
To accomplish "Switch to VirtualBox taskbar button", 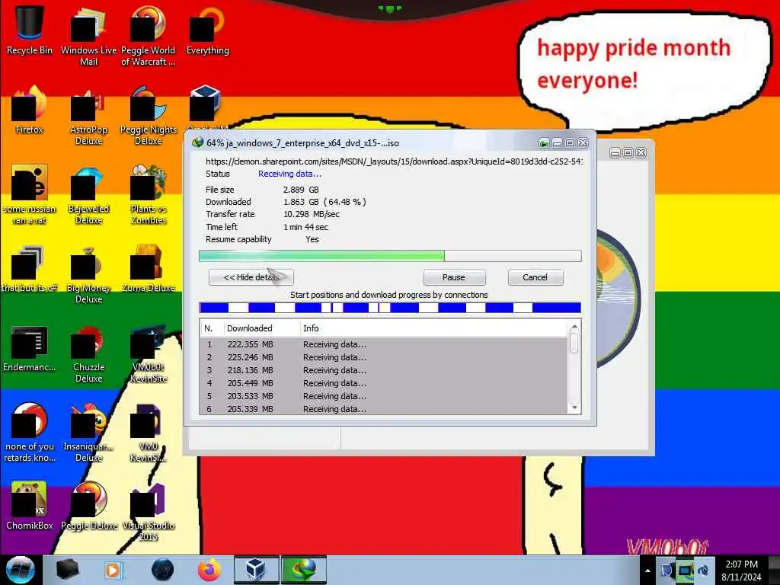I will (256, 570).
